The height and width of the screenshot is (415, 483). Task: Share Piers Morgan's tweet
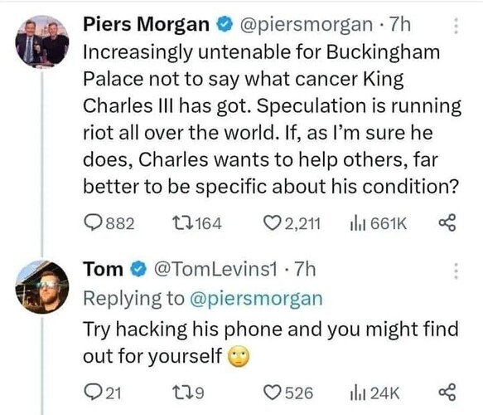click(x=447, y=222)
